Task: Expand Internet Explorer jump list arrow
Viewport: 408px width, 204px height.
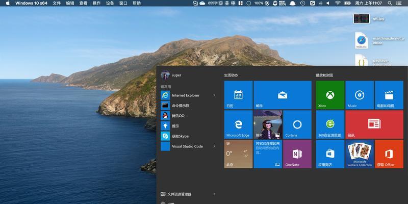Action: [x=214, y=95]
